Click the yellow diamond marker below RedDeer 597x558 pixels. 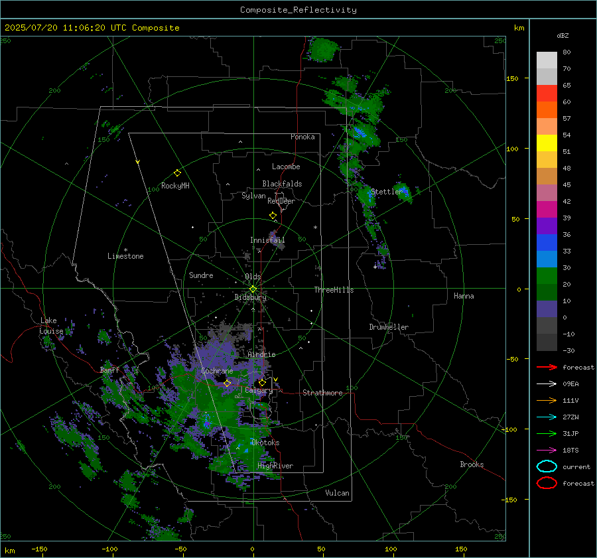point(273,216)
